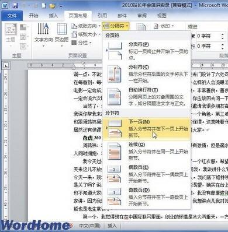Open the 纸张大小 paper size dropdown
Viewport: 228px width, 232px height.
click(x=86, y=34)
